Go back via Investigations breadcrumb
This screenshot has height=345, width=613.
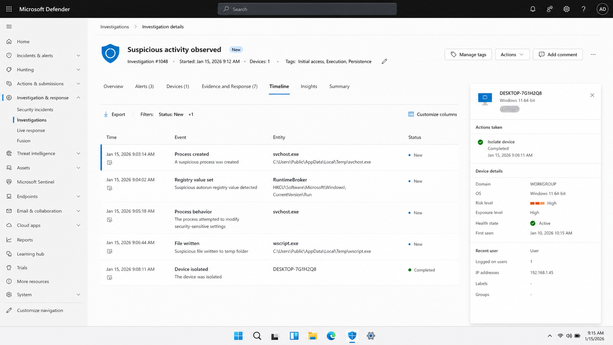(115, 27)
